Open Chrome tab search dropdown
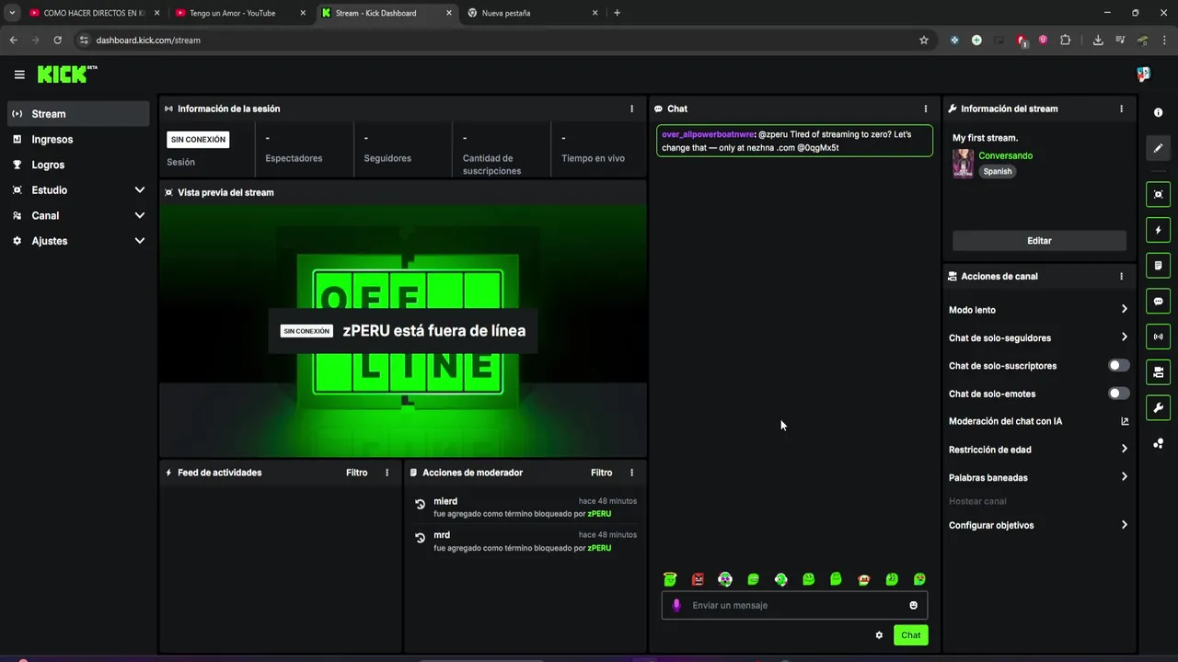The height and width of the screenshot is (662, 1178). pos(12,13)
